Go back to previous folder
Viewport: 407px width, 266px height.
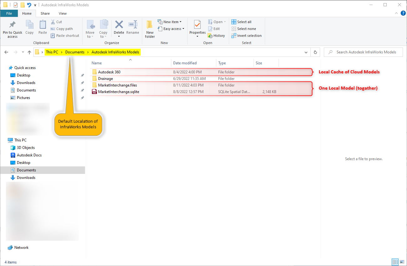coord(6,52)
